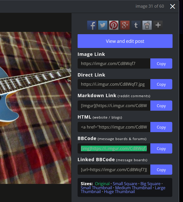Copy the HTML embed code
This screenshot has width=183, height=202.
click(x=161, y=127)
